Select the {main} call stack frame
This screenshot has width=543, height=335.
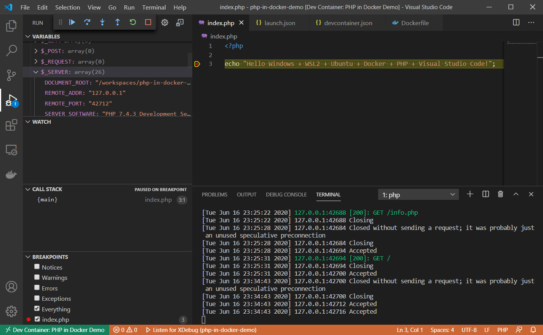coord(107,200)
